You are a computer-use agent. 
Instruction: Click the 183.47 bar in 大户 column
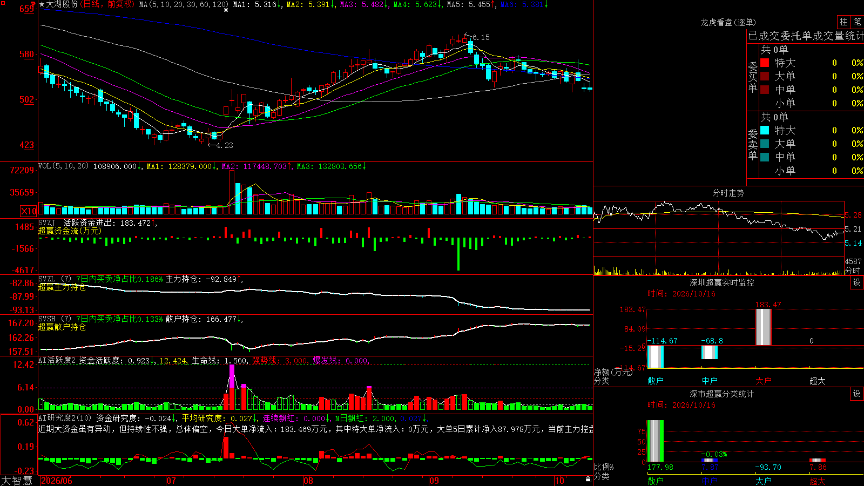click(764, 327)
